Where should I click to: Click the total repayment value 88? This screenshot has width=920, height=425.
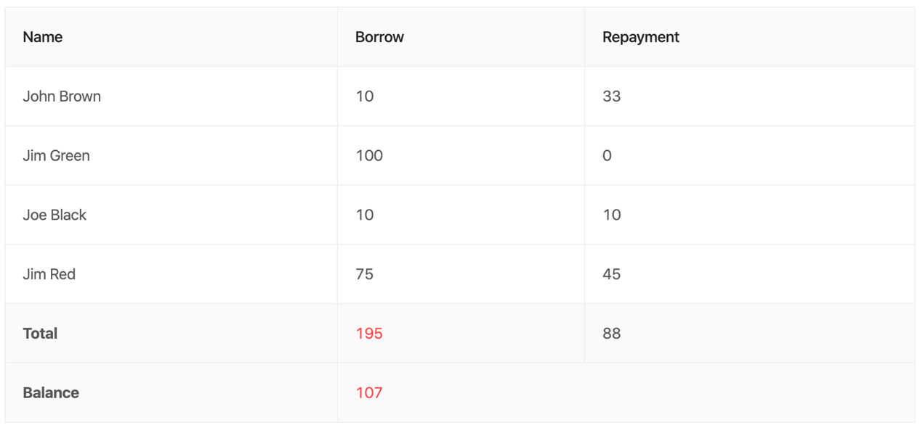(612, 334)
